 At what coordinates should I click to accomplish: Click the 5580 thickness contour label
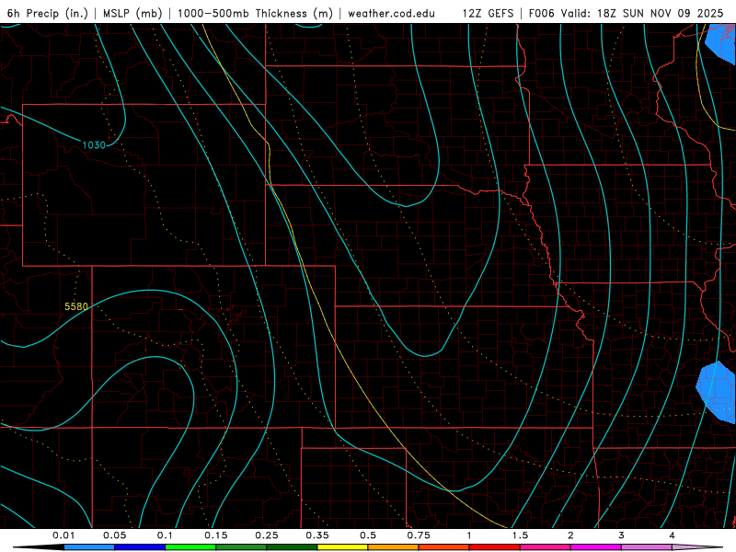pos(76,306)
